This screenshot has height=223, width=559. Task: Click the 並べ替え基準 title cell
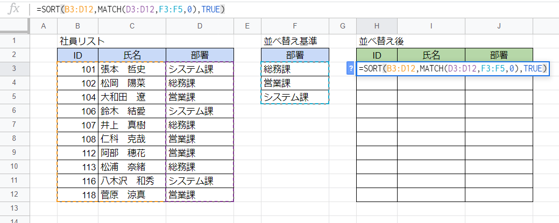click(x=295, y=41)
